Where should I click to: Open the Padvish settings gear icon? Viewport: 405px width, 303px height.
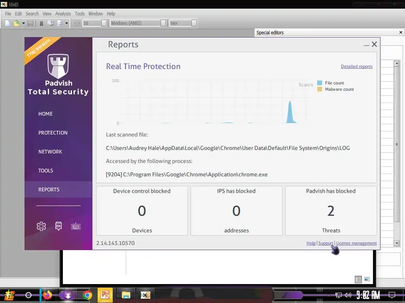41,226
